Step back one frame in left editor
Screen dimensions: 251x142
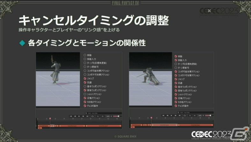[x=75, y=116]
